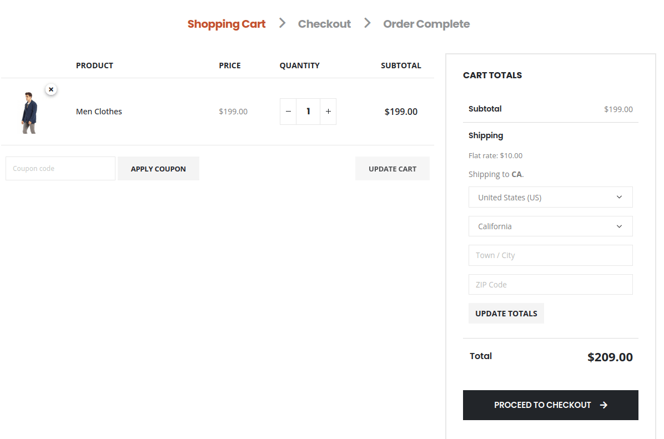Screen dimensions: 664x439
Task: Open the United States (US) country selector
Action: click(550, 197)
